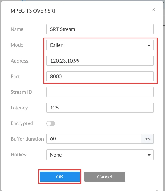The image size is (165, 191).
Task: Click the Address label
Action: [19, 61]
